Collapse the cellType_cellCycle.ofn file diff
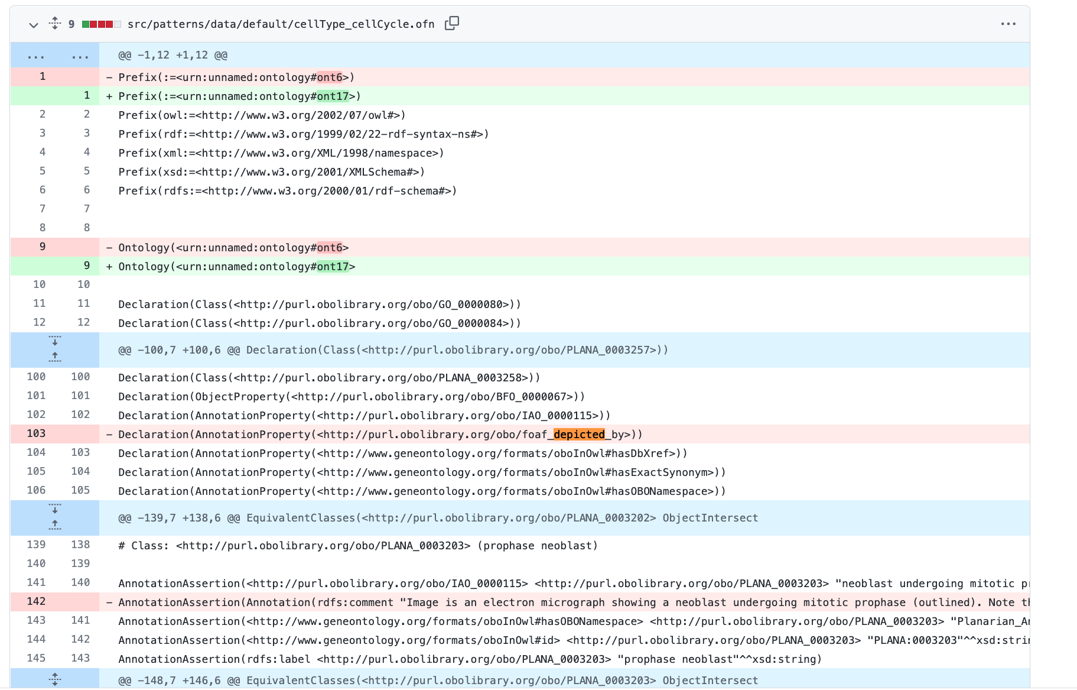This screenshot has height=690, width=1077. tap(34, 25)
